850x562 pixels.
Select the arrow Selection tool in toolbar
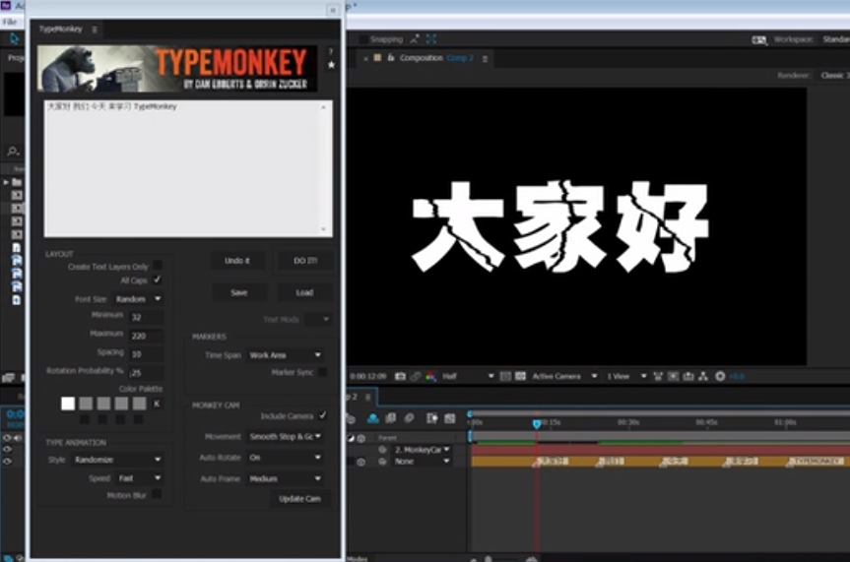14,39
